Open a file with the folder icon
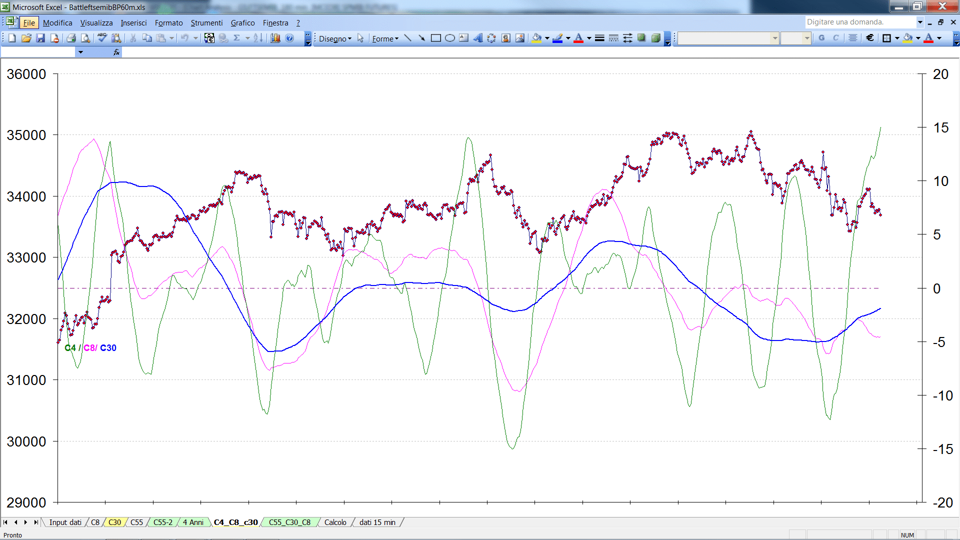 (x=26, y=38)
